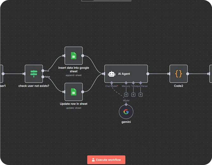Image resolution: width=212 pixels, height=165 pixels.
Task: Click the Model diamond connector above gemini
Action: pyautogui.click(x=126, y=104)
